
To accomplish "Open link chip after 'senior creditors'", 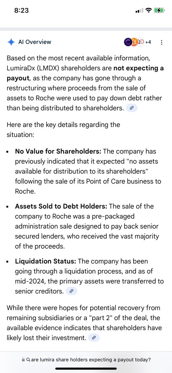I will click(x=71, y=291).
